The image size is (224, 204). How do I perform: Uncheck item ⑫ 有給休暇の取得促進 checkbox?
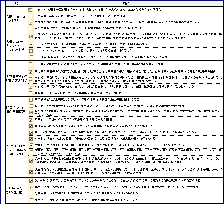click(31, 86)
